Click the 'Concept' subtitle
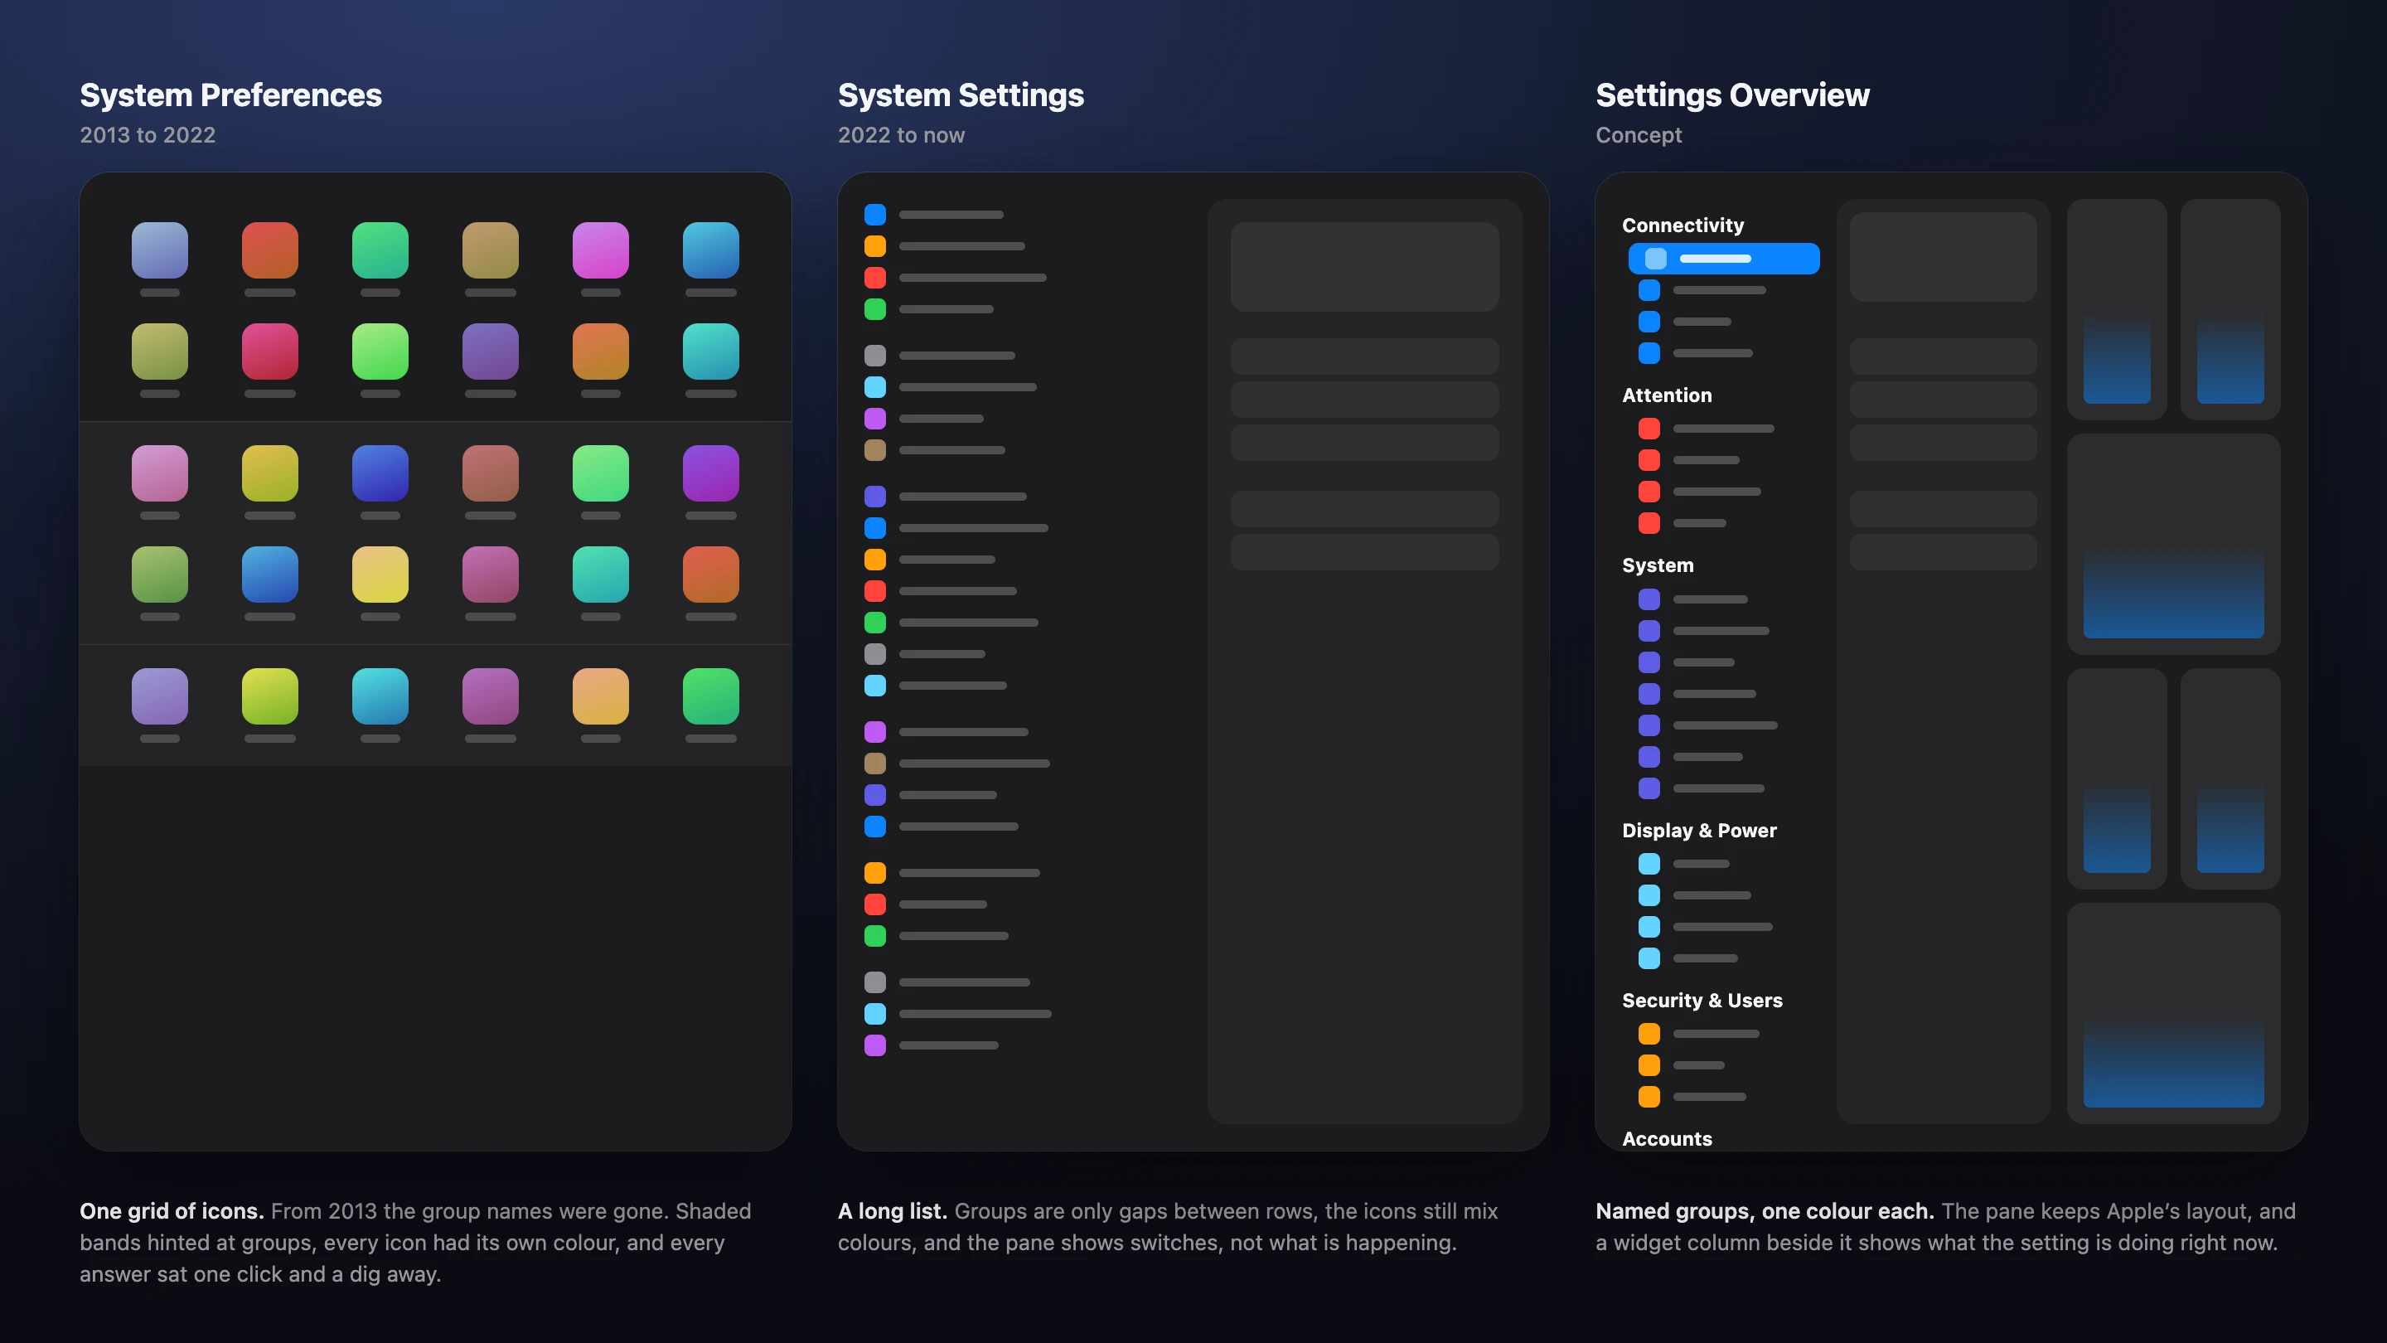 (1639, 135)
